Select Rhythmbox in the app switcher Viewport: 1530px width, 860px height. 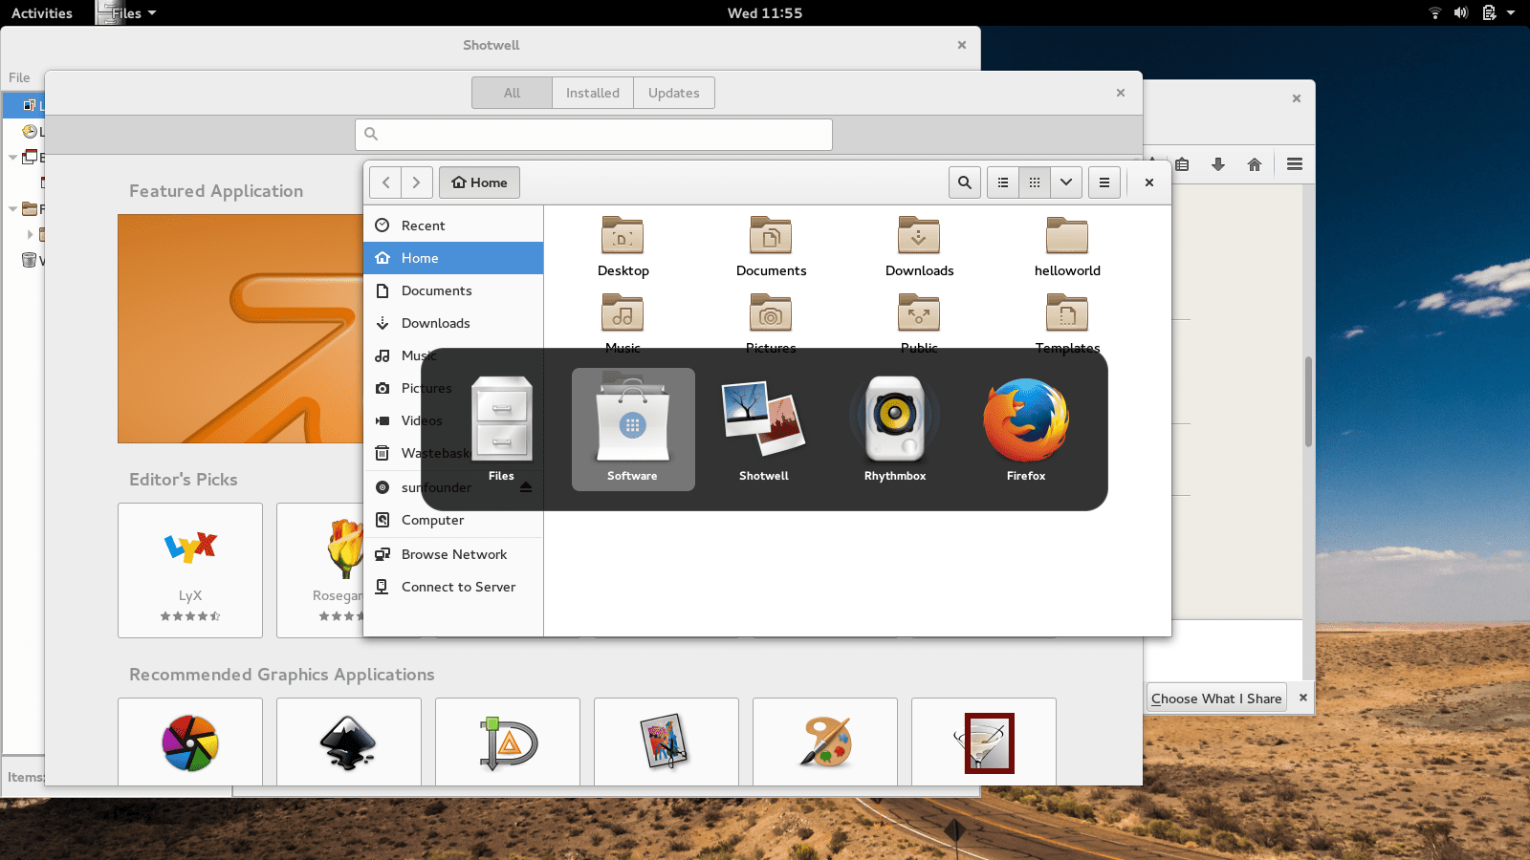pos(895,429)
